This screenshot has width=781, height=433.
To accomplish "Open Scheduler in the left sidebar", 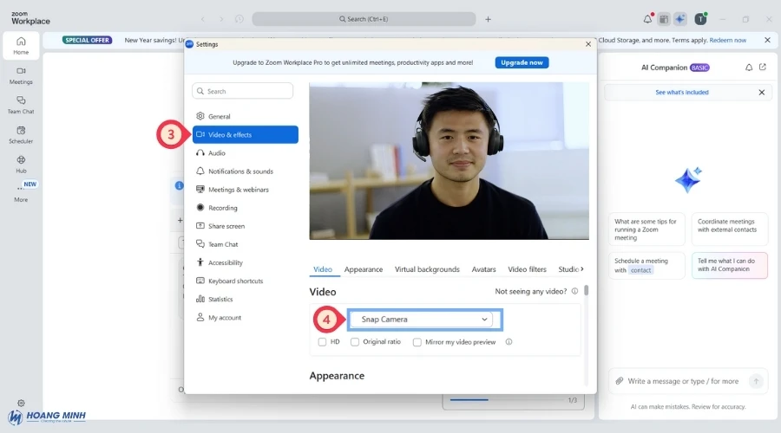I will [x=21, y=133].
